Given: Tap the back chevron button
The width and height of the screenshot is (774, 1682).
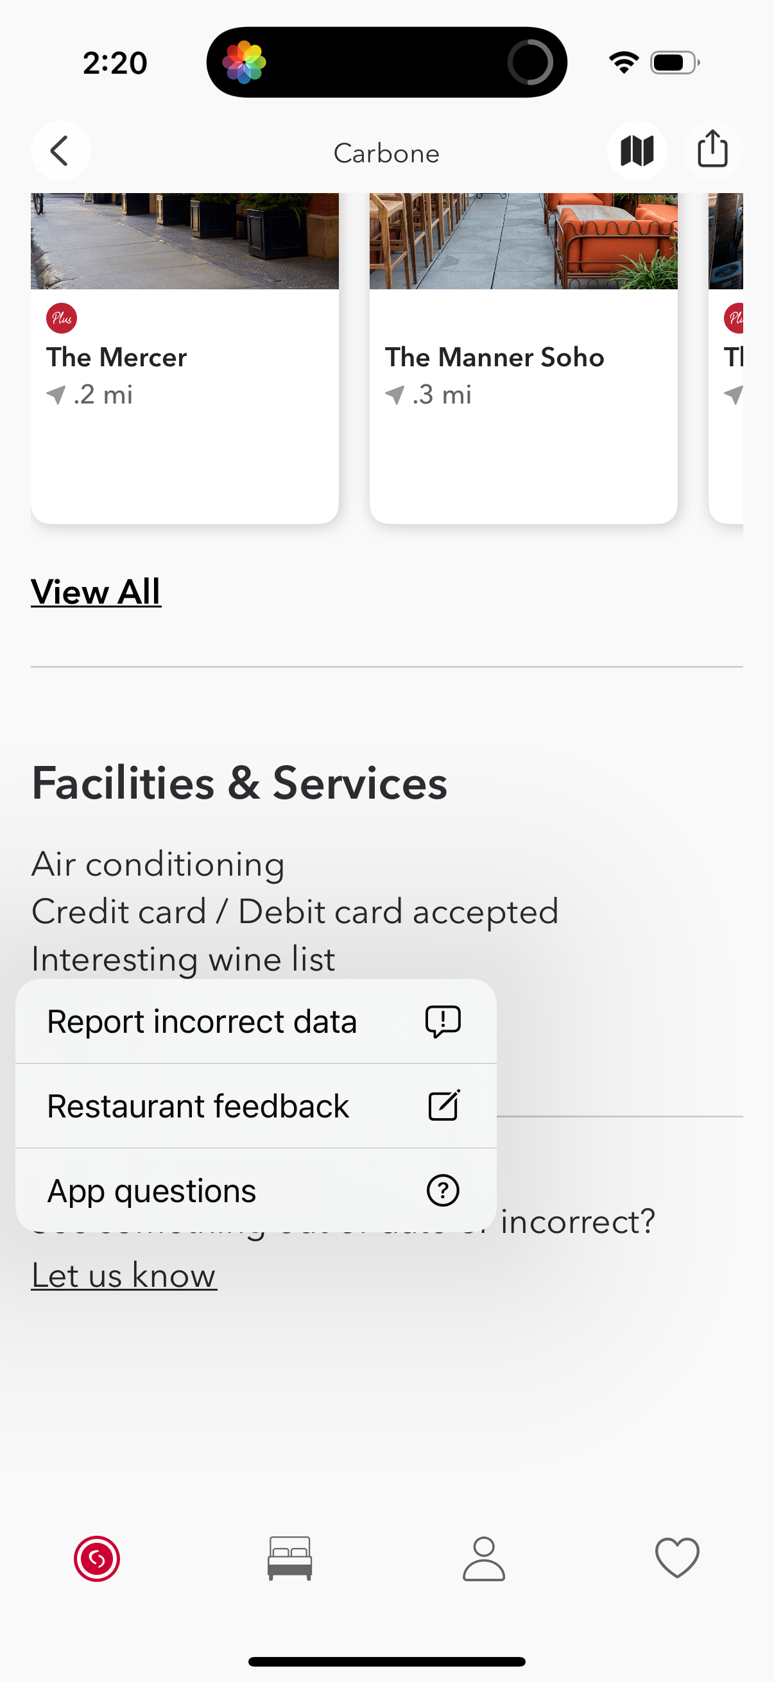Looking at the screenshot, I should (x=60, y=151).
